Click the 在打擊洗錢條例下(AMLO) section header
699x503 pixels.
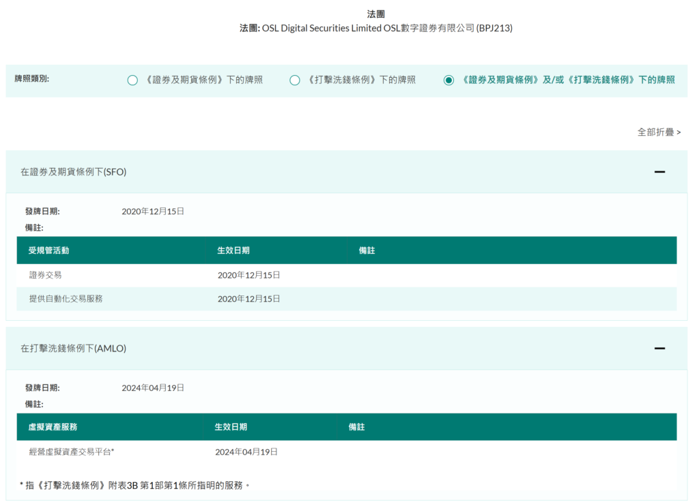click(74, 348)
